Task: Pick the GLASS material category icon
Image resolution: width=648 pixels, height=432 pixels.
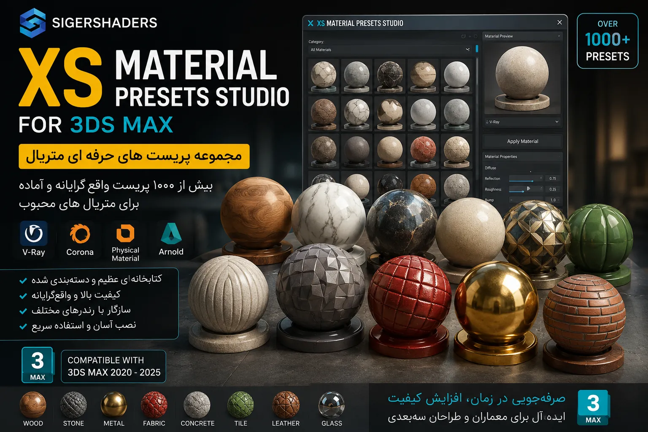Action: pos(332,405)
